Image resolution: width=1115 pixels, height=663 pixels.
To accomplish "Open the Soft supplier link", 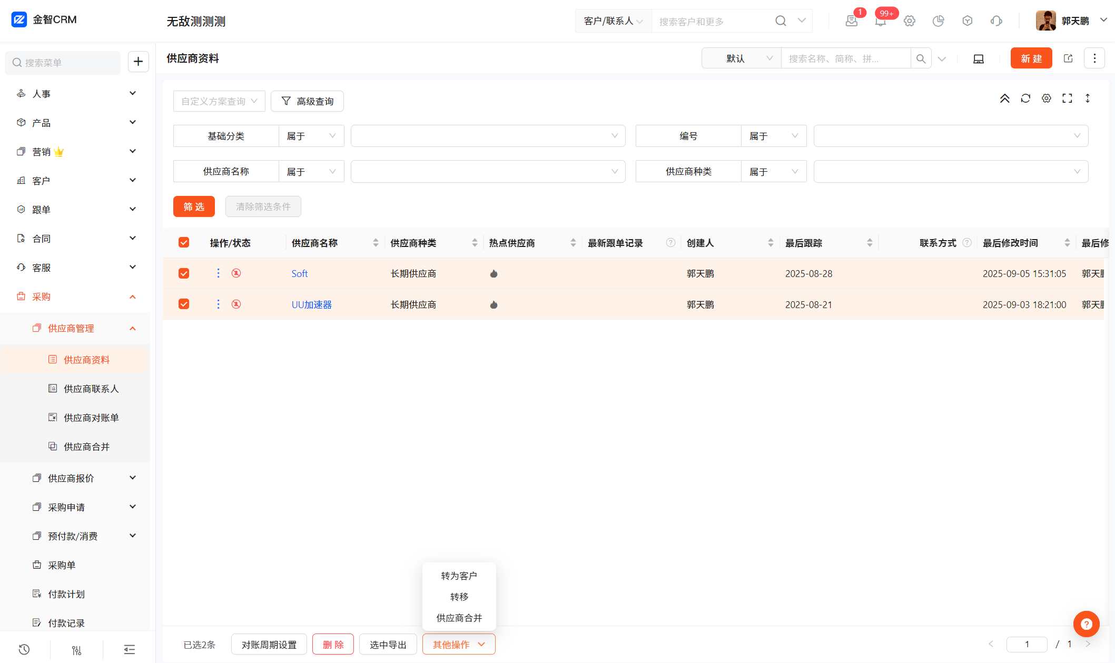I will (299, 273).
